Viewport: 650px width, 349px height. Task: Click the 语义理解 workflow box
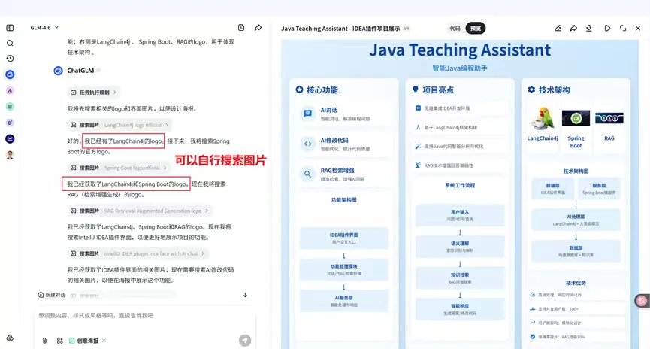460,247
